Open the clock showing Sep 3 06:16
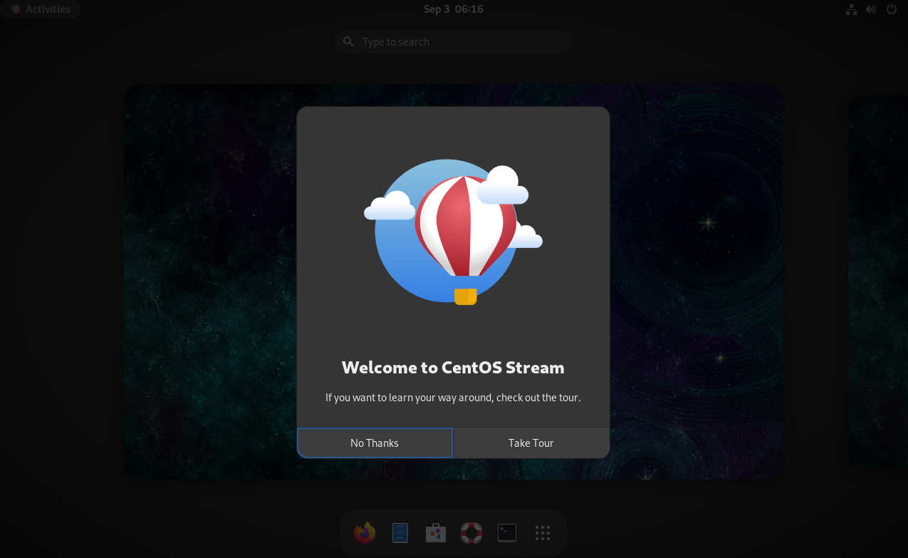This screenshot has width=908, height=558. click(x=454, y=9)
